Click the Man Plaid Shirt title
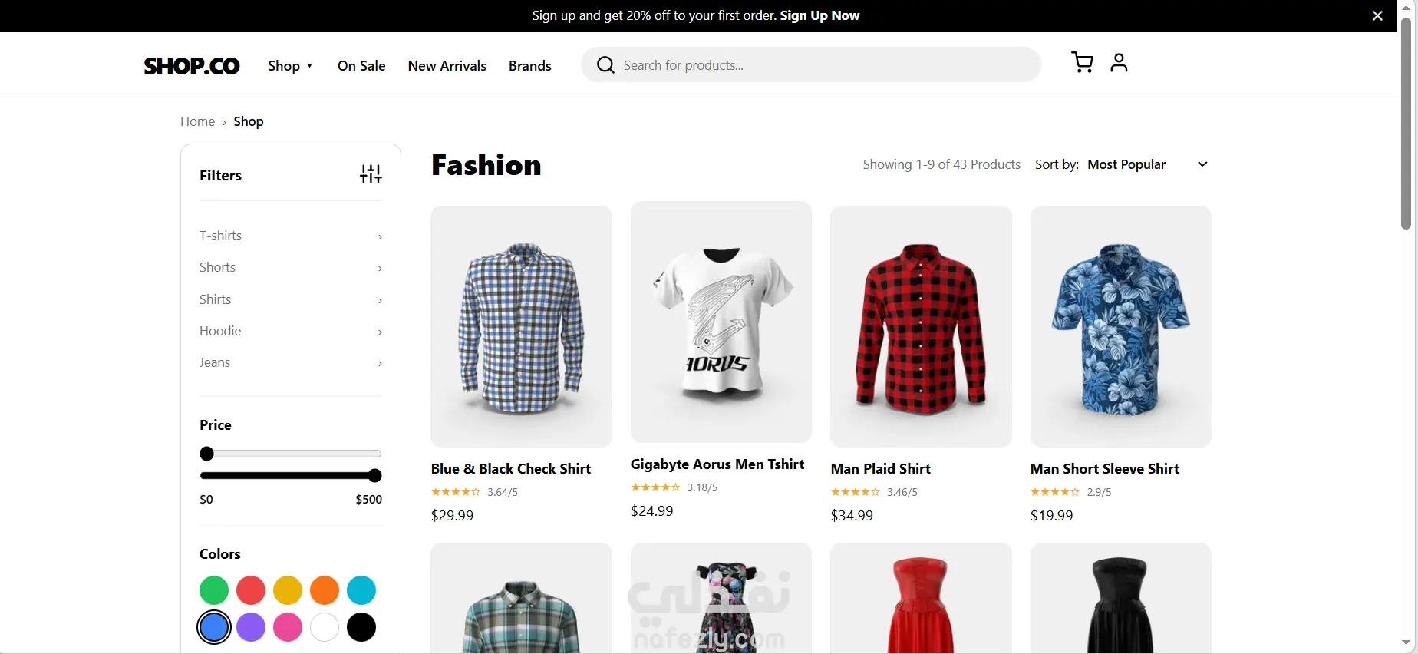This screenshot has height=654, width=1418. click(x=881, y=469)
